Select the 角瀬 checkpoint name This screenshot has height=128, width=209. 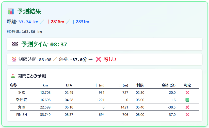(x=22, y=107)
